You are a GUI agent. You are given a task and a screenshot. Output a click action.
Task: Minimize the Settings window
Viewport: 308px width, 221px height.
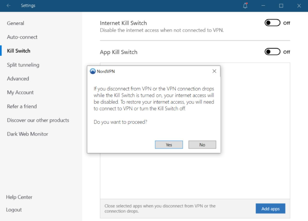(x=263, y=5)
